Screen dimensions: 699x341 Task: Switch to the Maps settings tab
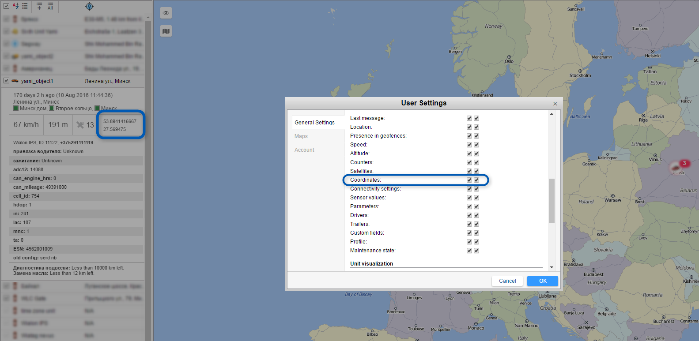pos(301,136)
